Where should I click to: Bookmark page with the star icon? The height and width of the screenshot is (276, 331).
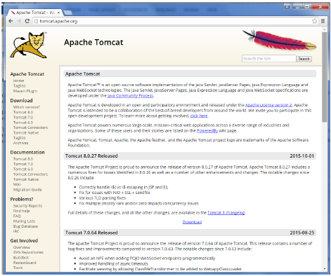[x=314, y=21]
